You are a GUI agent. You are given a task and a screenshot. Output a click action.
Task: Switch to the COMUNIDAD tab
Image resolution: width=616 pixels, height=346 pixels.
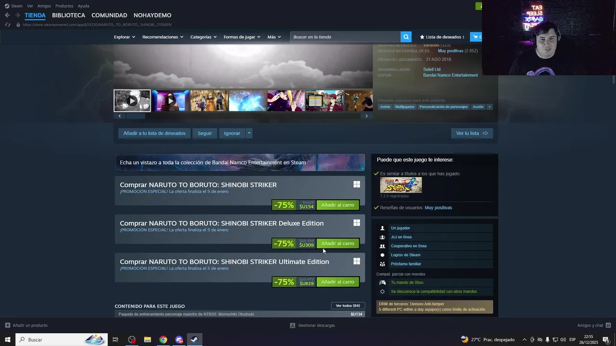(109, 15)
